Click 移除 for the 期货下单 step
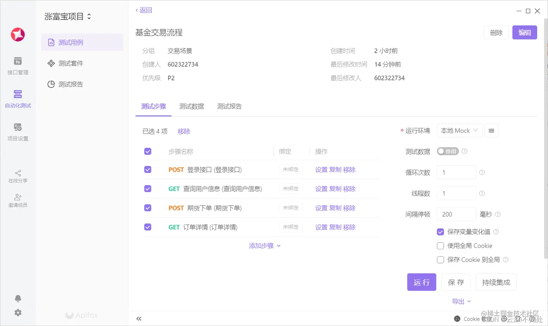Screen dimensions: 548x326 click(x=349, y=208)
